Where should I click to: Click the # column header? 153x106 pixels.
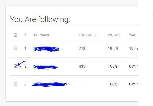pyautogui.click(x=26, y=35)
